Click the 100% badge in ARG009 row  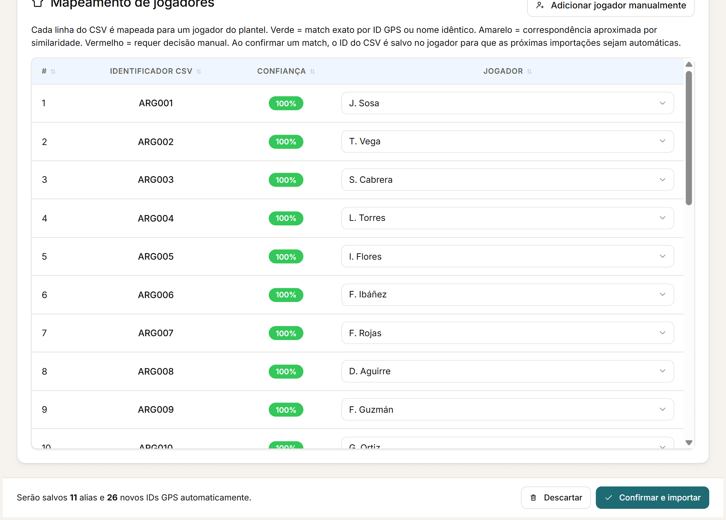point(286,410)
